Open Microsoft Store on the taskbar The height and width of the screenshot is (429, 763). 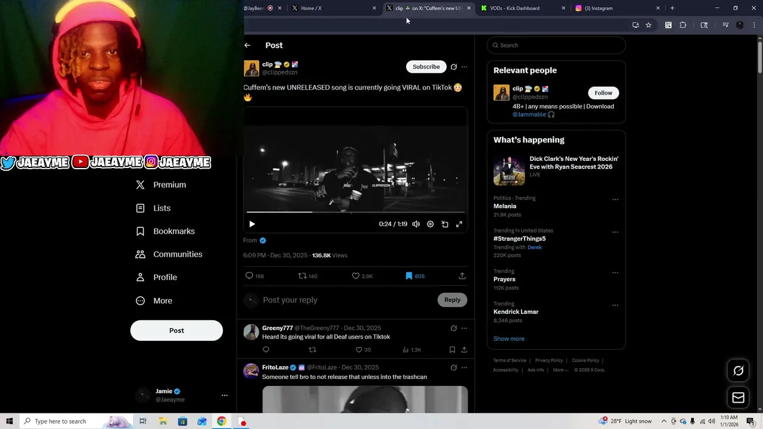pyautogui.click(x=182, y=421)
